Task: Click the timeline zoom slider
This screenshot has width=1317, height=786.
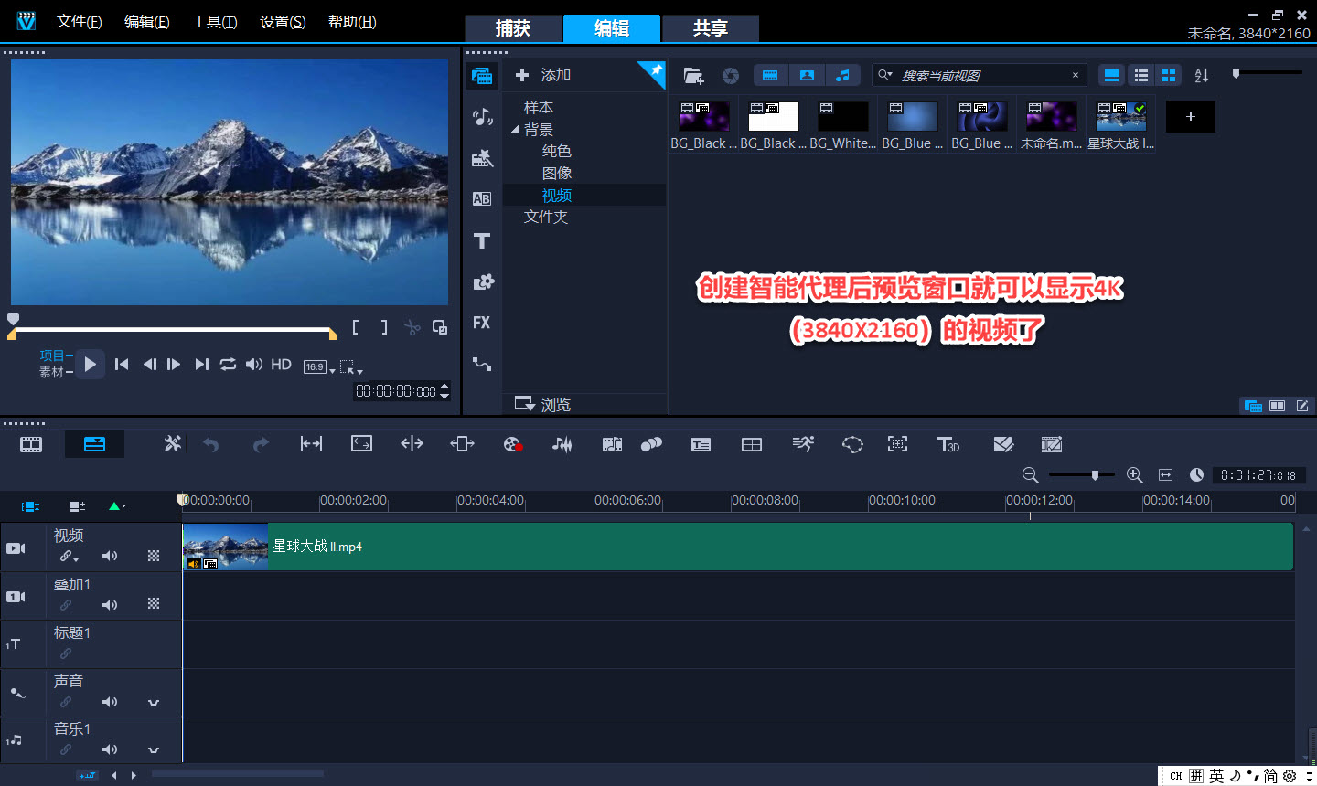Action: coord(1094,475)
